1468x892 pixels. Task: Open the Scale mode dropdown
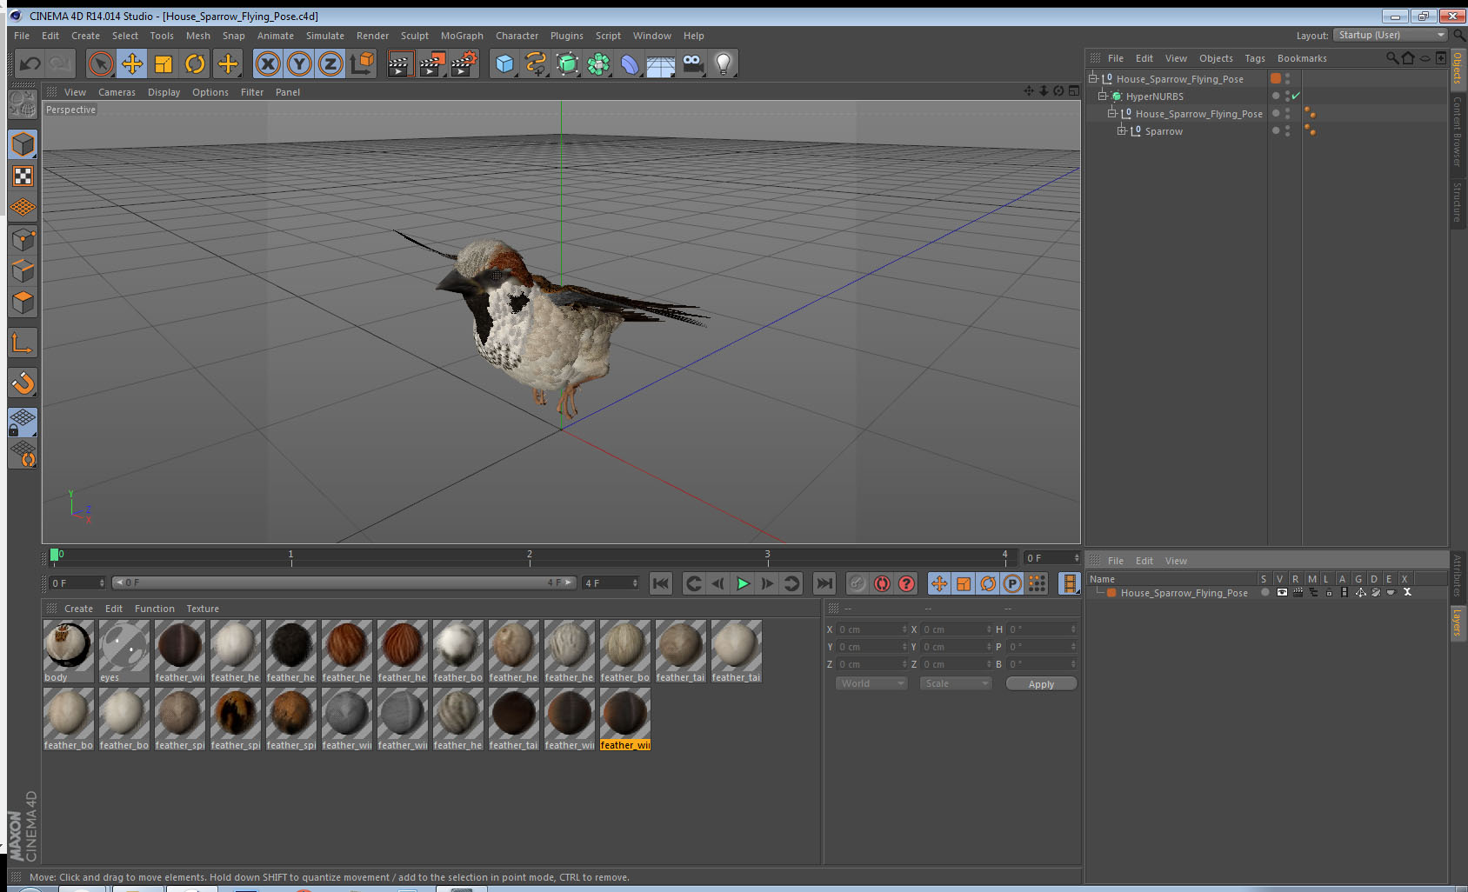[956, 683]
